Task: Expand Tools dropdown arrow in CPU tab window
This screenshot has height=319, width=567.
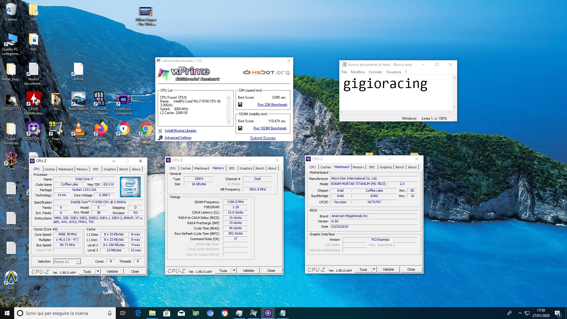Action: click(x=98, y=271)
